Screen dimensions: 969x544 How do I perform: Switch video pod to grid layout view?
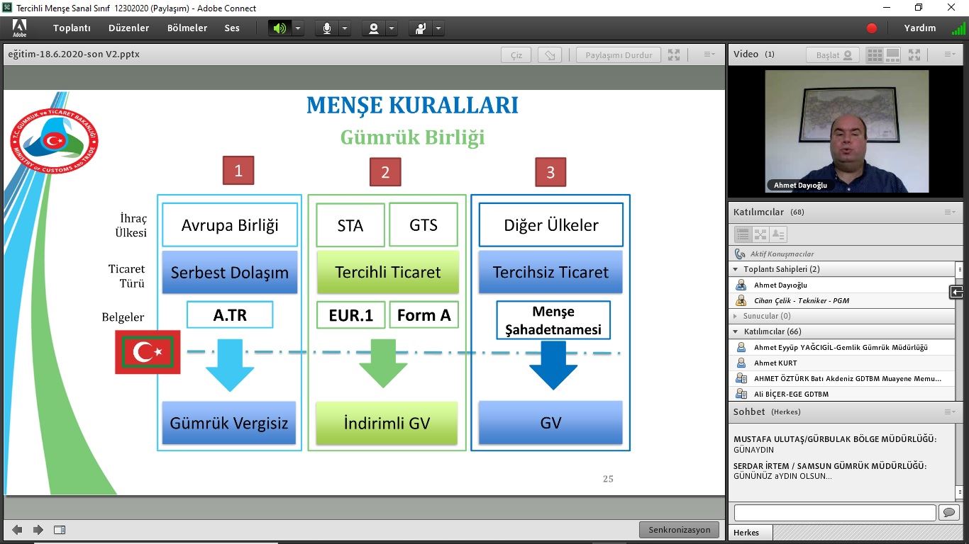(x=875, y=55)
